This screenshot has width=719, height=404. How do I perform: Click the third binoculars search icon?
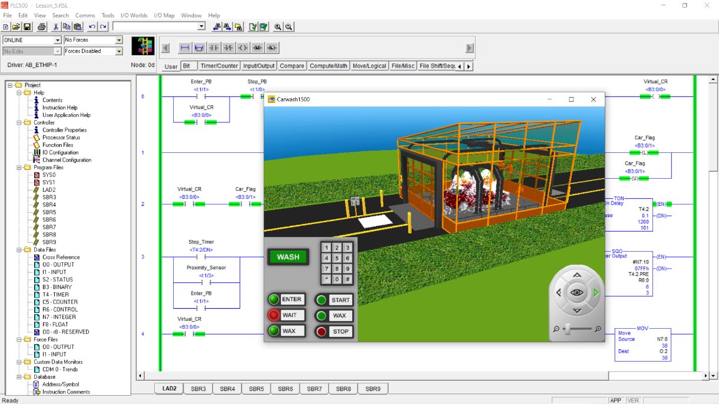click(x=238, y=26)
